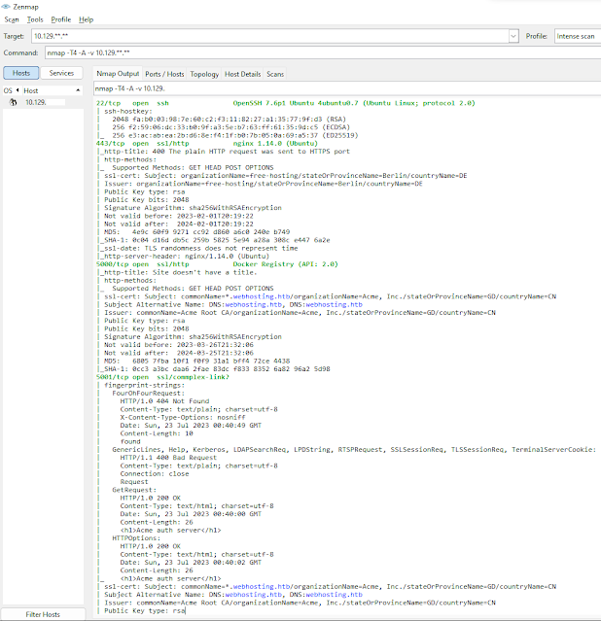Viewport: 601px width, 621px height.
Task: Open the Scan menu
Action: (12, 19)
